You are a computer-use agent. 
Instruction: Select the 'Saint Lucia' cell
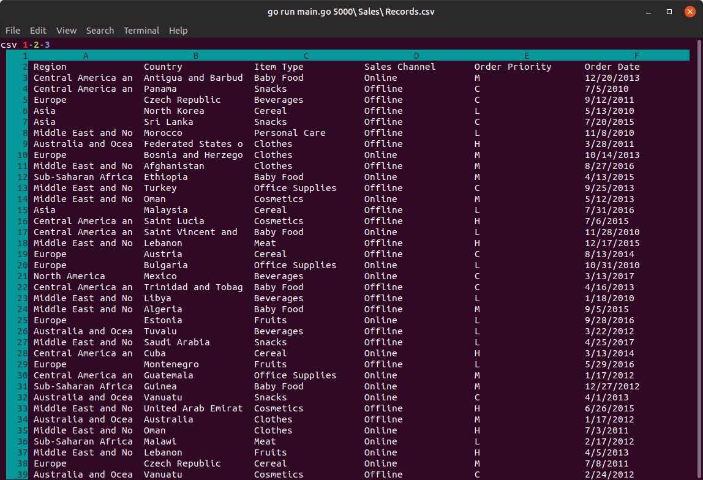click(x=174, y=221)
